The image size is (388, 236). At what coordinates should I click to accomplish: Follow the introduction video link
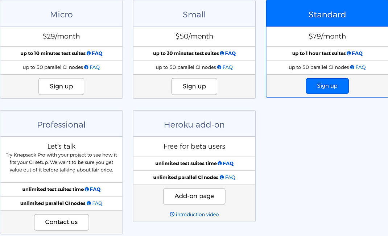198,214
